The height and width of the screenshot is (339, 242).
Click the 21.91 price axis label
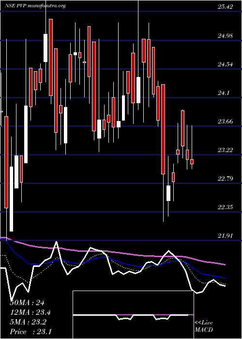pyautogui.click(x=226, y=236)
